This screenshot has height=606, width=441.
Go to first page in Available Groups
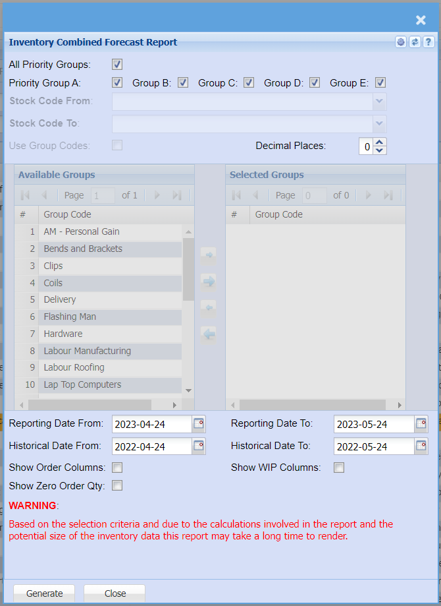click(25, 195)
